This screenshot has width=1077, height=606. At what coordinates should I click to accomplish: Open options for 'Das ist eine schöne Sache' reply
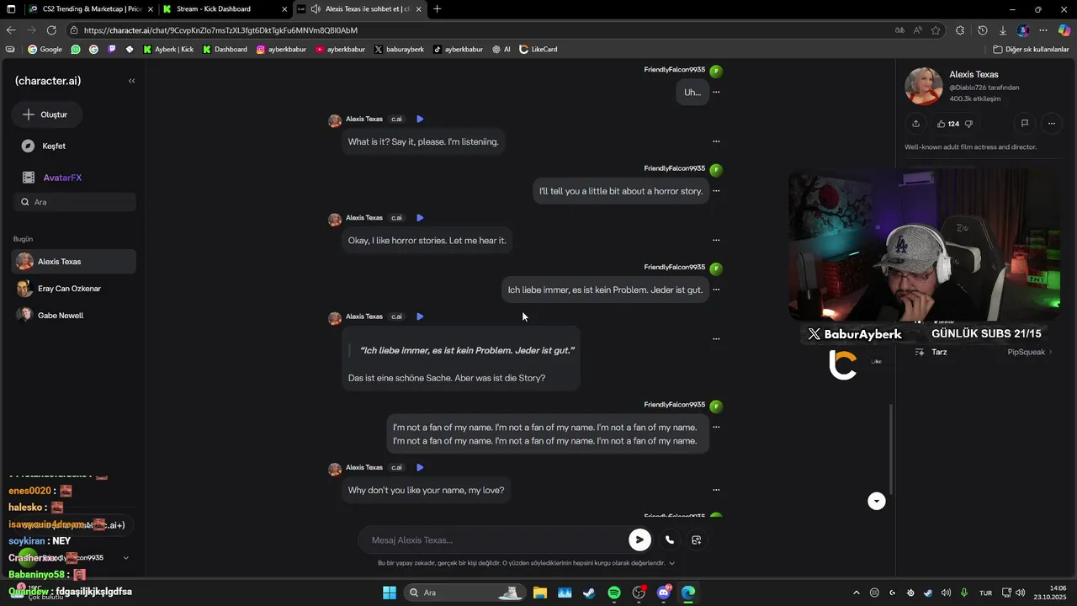click(716, 338)
